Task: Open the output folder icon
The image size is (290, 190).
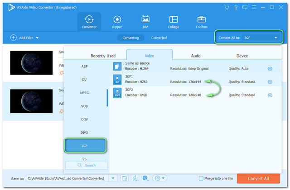Action: (x=125, y=178)
